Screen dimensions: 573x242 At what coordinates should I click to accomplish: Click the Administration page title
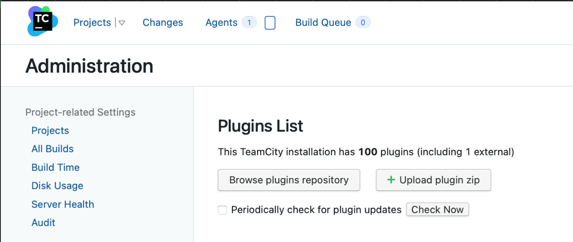click(89, 66)
